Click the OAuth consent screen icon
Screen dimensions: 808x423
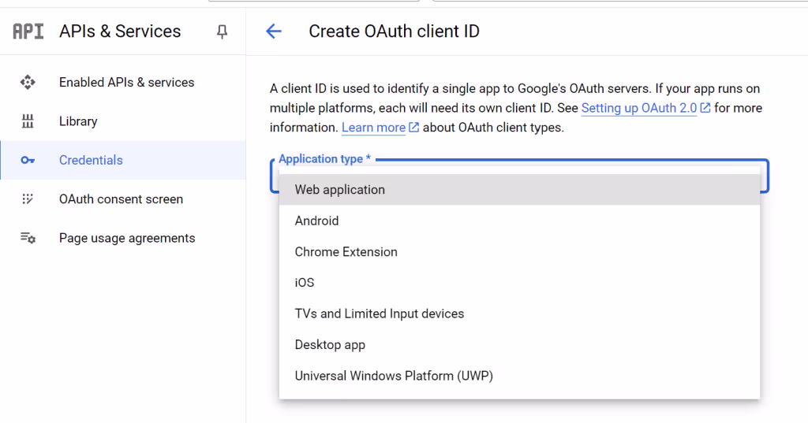(x=28, y=199)
